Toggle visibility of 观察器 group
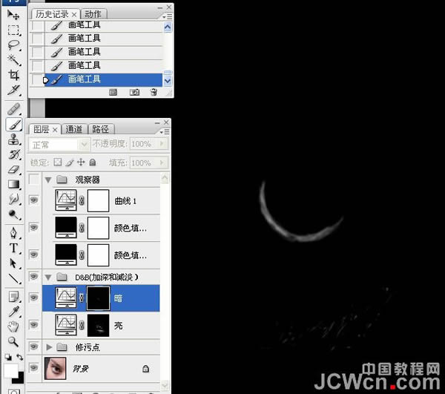445x394 pixels. click(x=34, y=180)
